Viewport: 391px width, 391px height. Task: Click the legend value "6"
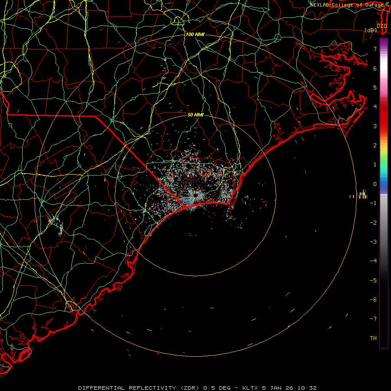tap(375, 68)
